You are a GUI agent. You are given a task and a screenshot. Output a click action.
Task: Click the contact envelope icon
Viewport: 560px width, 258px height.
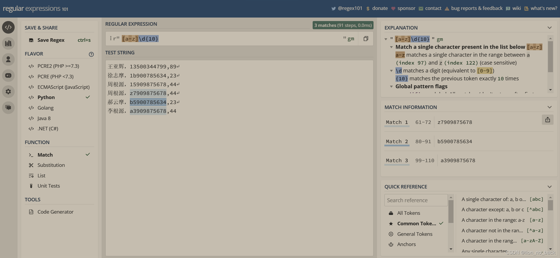pos(421,8)
